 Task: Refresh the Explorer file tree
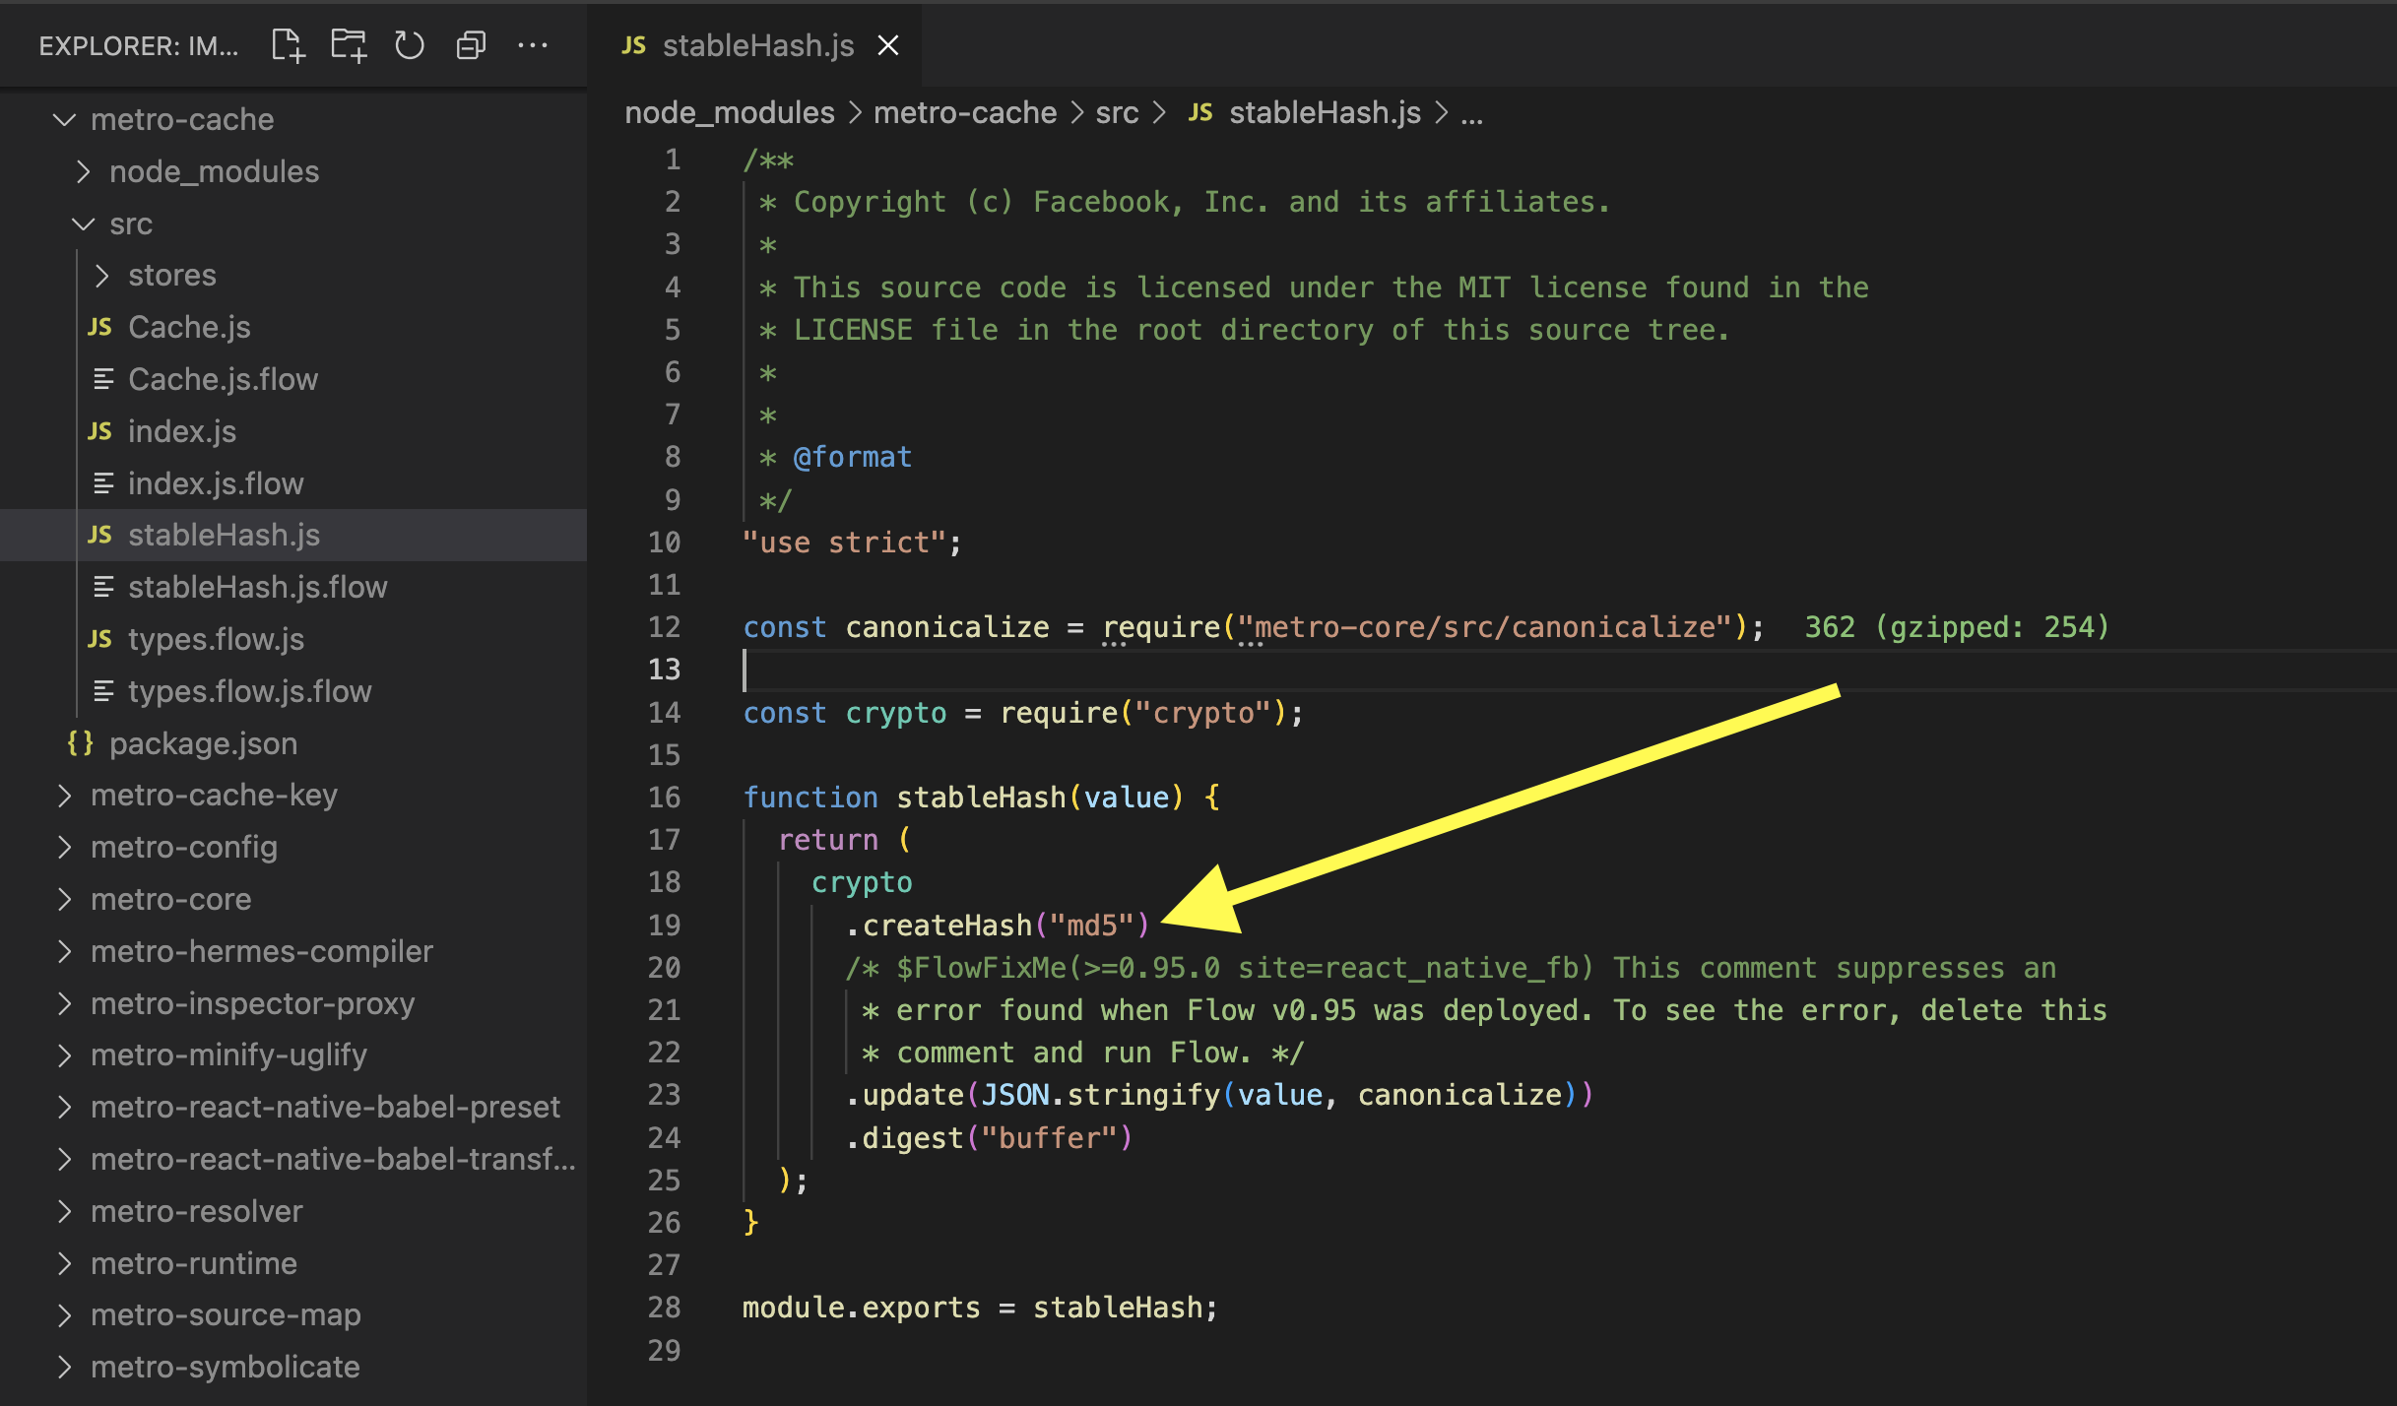point(410,45)
